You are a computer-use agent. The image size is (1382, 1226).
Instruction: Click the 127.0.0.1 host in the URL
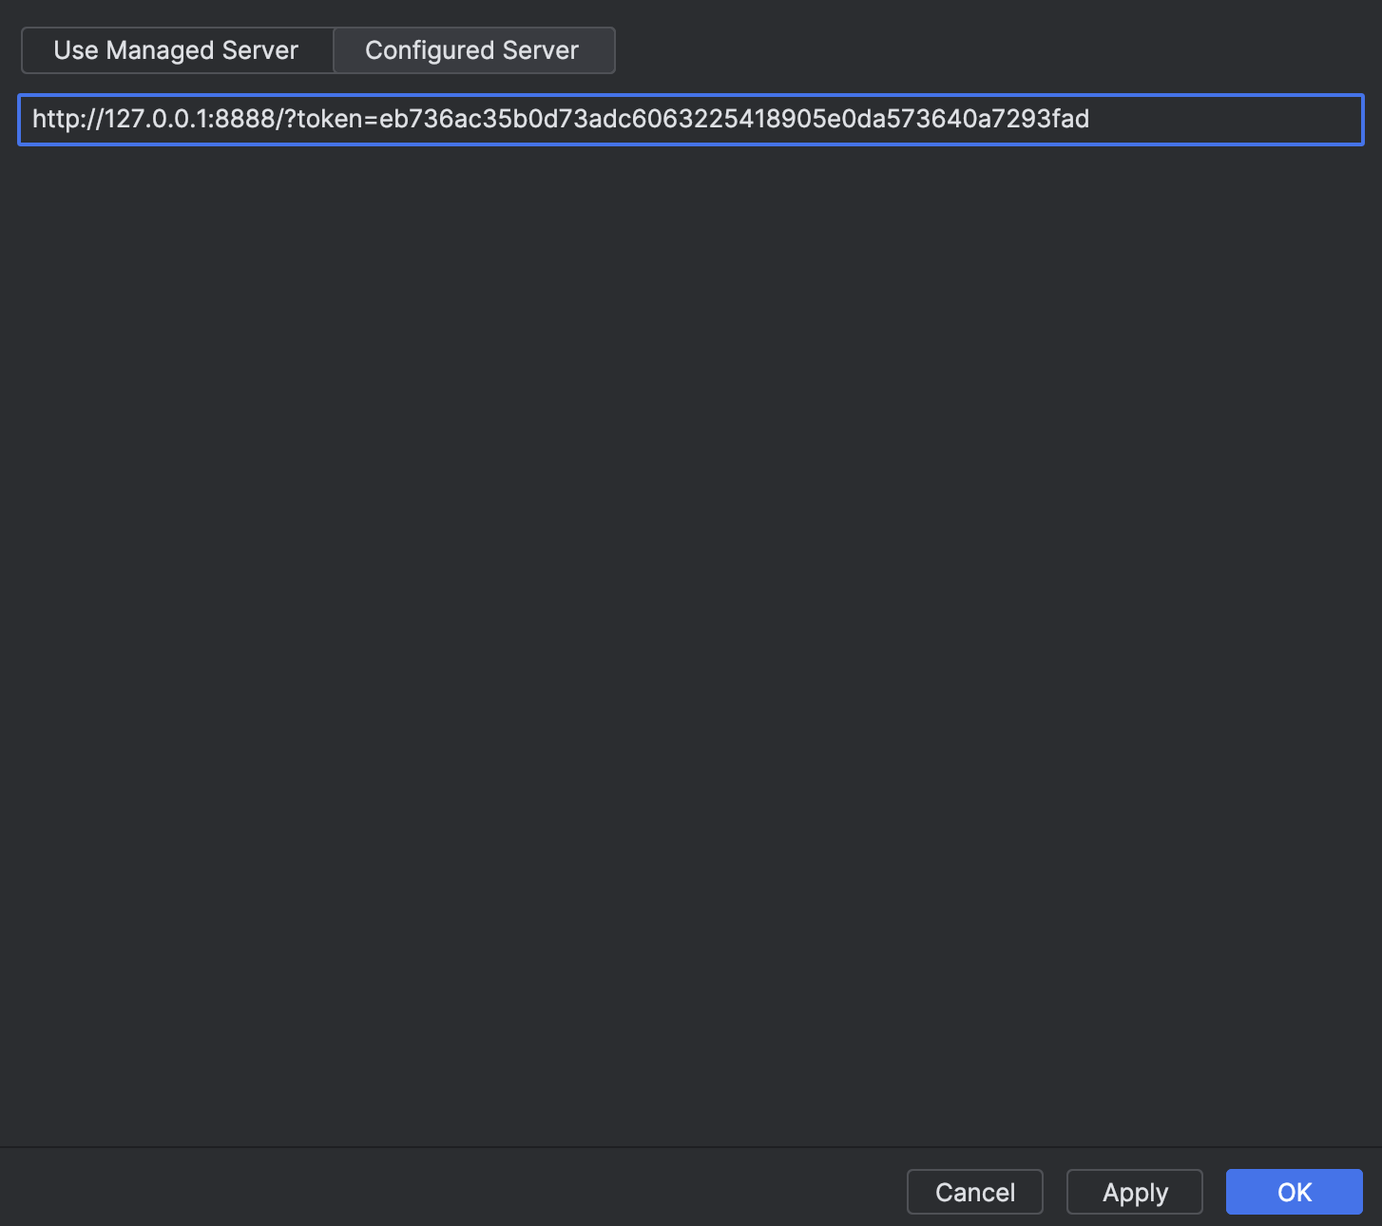155,120
